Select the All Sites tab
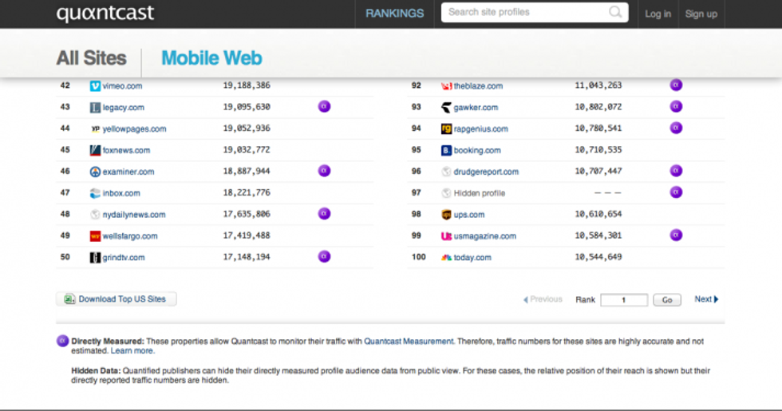 91,58
